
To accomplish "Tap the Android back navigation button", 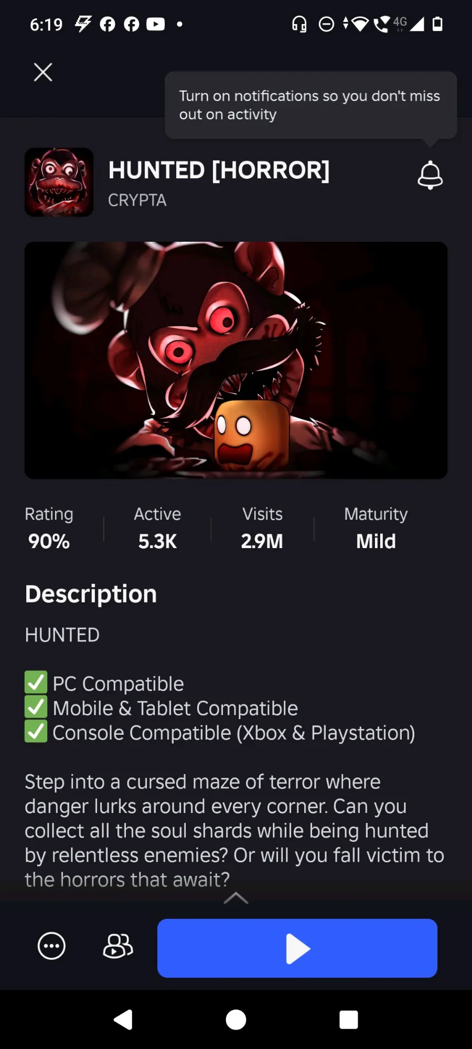I will click(x=123, y=1020).
